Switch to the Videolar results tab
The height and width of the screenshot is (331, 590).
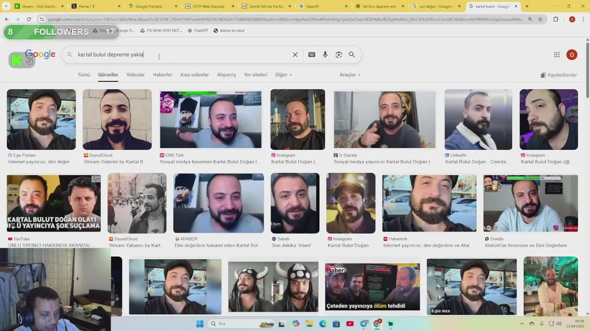coord(136,74)
